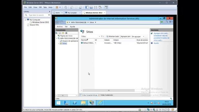Open the library search dropdown arrow
Viewport: 199px width, 112px height.
click(x=49, y=15)
